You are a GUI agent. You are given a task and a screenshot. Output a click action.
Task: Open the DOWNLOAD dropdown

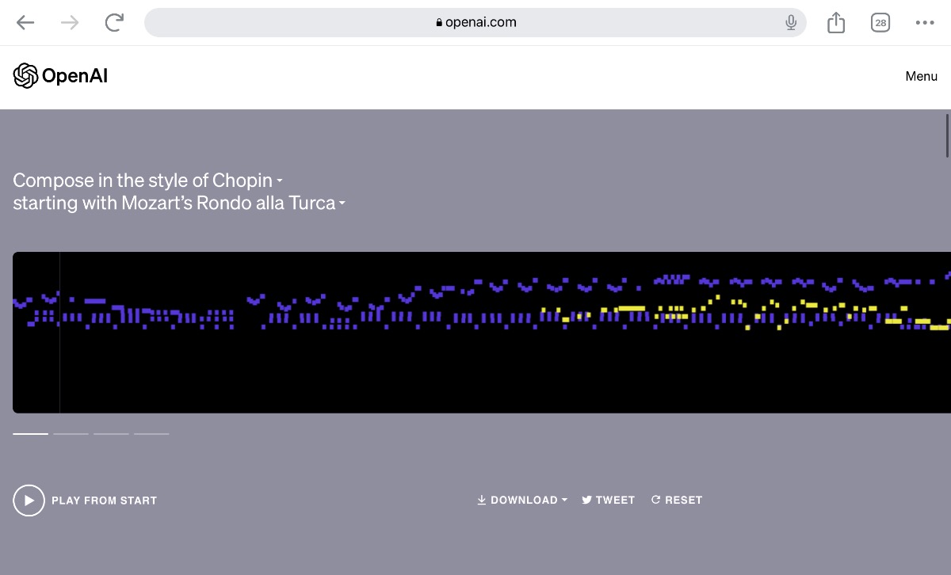pos(522,500)
